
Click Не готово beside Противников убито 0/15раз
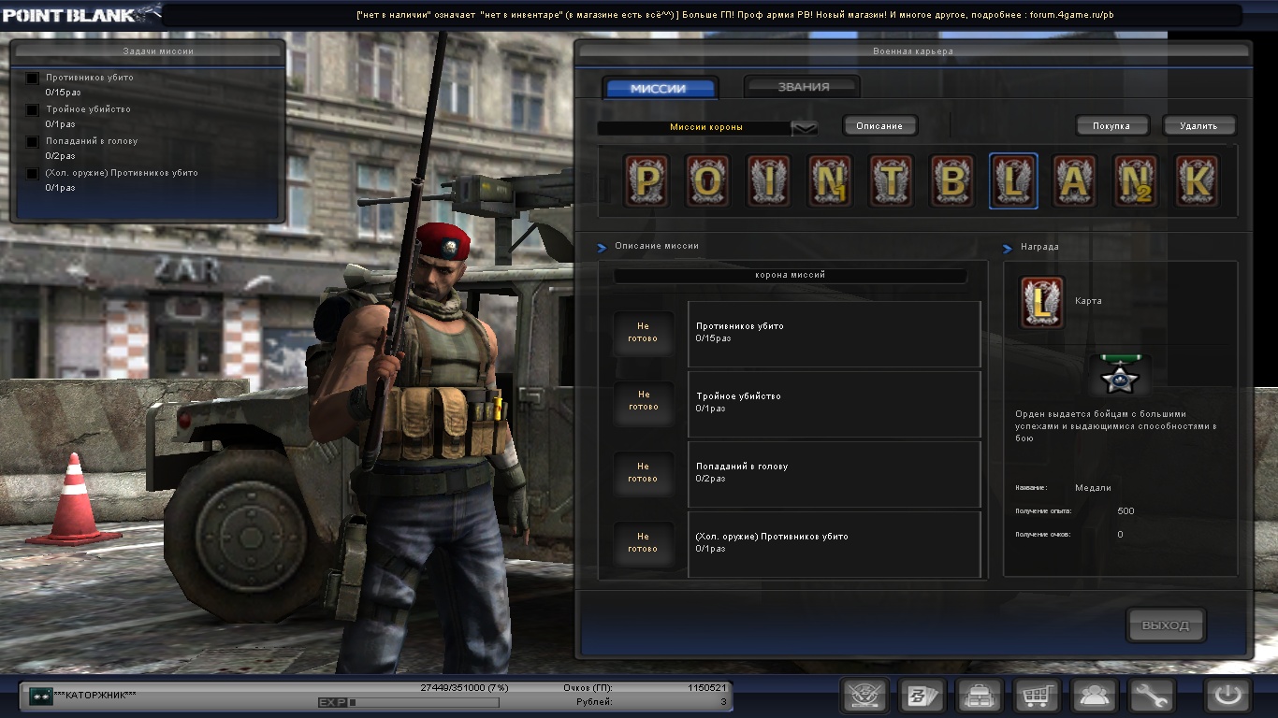[643, 333]
